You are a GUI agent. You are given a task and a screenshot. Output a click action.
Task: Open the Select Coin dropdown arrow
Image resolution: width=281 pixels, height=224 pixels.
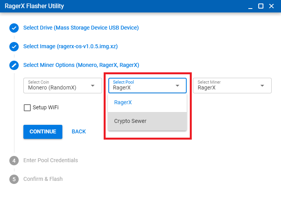click(x=93, y=86)
